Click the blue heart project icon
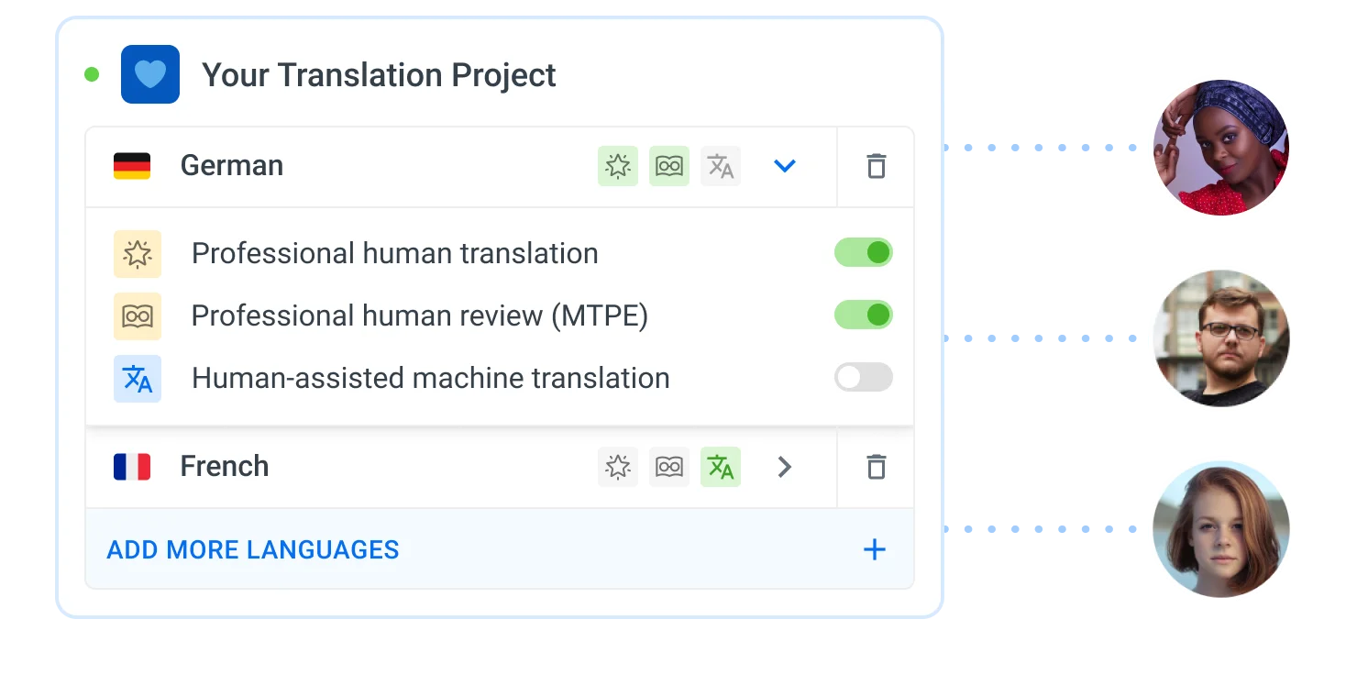Image resolution: width=1357 pixels, height=697 pixels. [150, 74]
